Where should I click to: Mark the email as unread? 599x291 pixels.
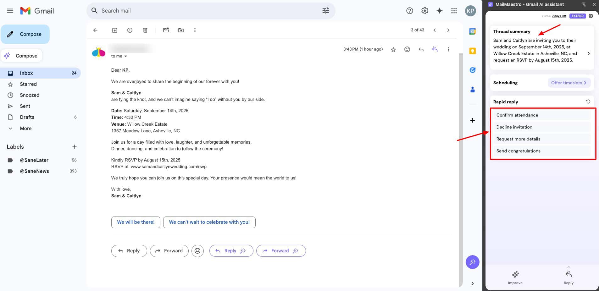pyautogui.click(x=166, y=30)
